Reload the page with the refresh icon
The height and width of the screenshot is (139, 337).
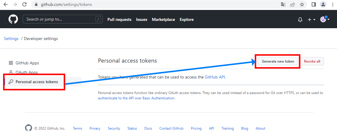tap(24, 4)
